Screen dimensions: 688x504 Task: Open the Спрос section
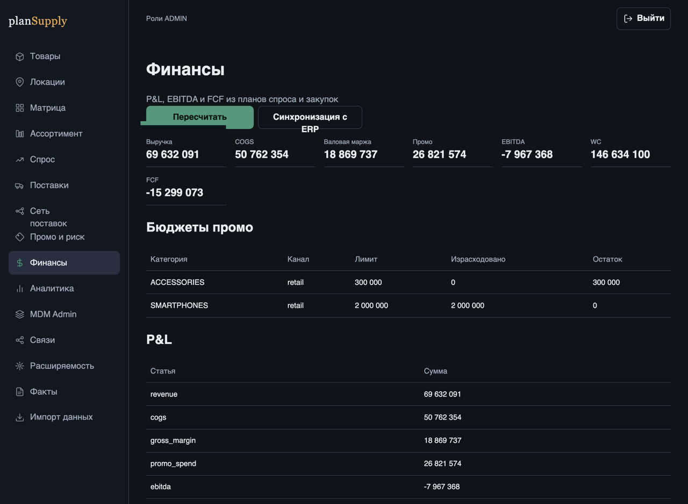(64, 160)
